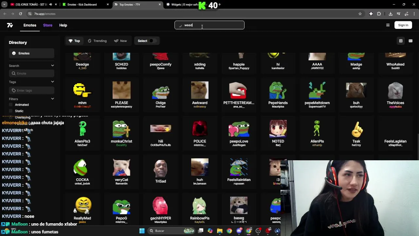Open the pepeMeltdown emote

(x=317, y=95)
